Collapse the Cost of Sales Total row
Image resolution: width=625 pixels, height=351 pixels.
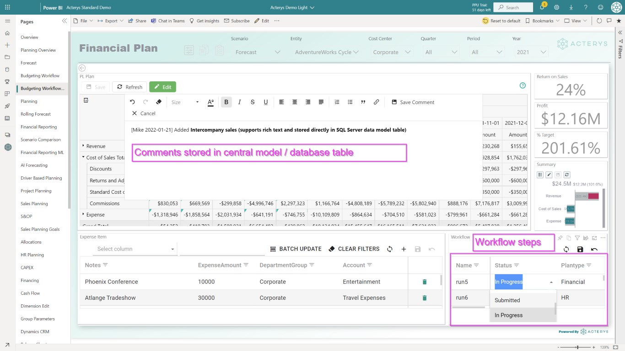(x=83, y=157)
